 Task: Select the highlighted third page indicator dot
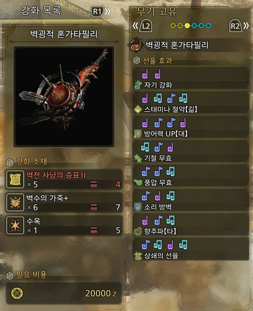click(187, 26)
